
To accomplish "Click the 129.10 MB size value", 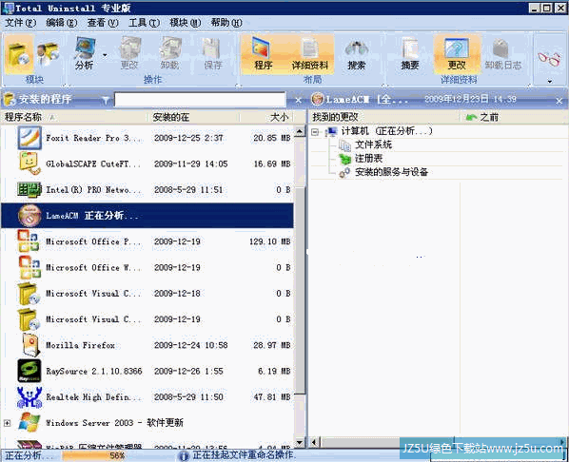I will point(270,241).
